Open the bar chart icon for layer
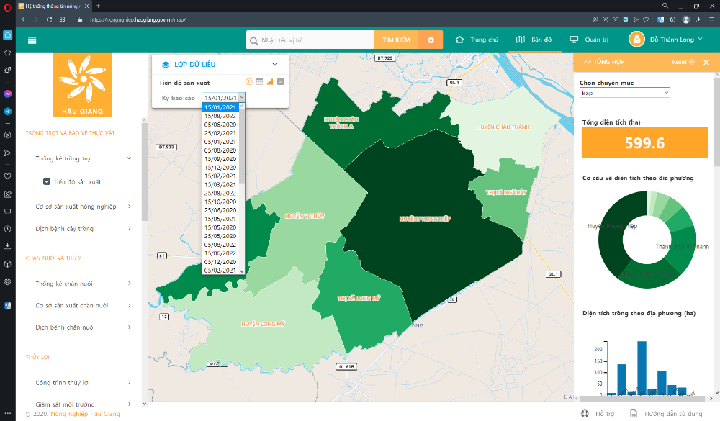 (270, 82)
